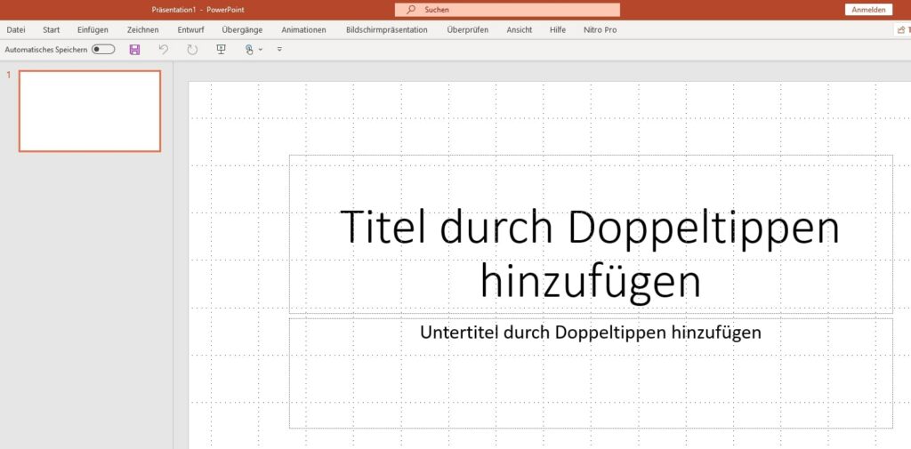
Task: Open the Datei menu
Action: click(x=16, y=29)
